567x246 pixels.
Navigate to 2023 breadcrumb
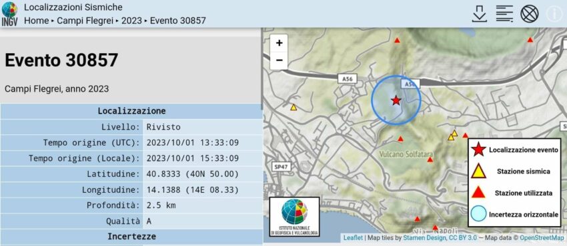point(131,21)
